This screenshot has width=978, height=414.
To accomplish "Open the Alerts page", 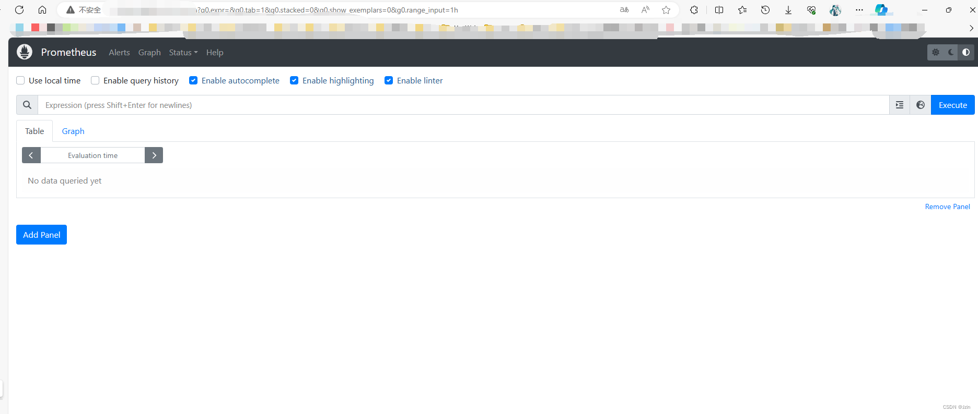I will (x=119, y=52).
